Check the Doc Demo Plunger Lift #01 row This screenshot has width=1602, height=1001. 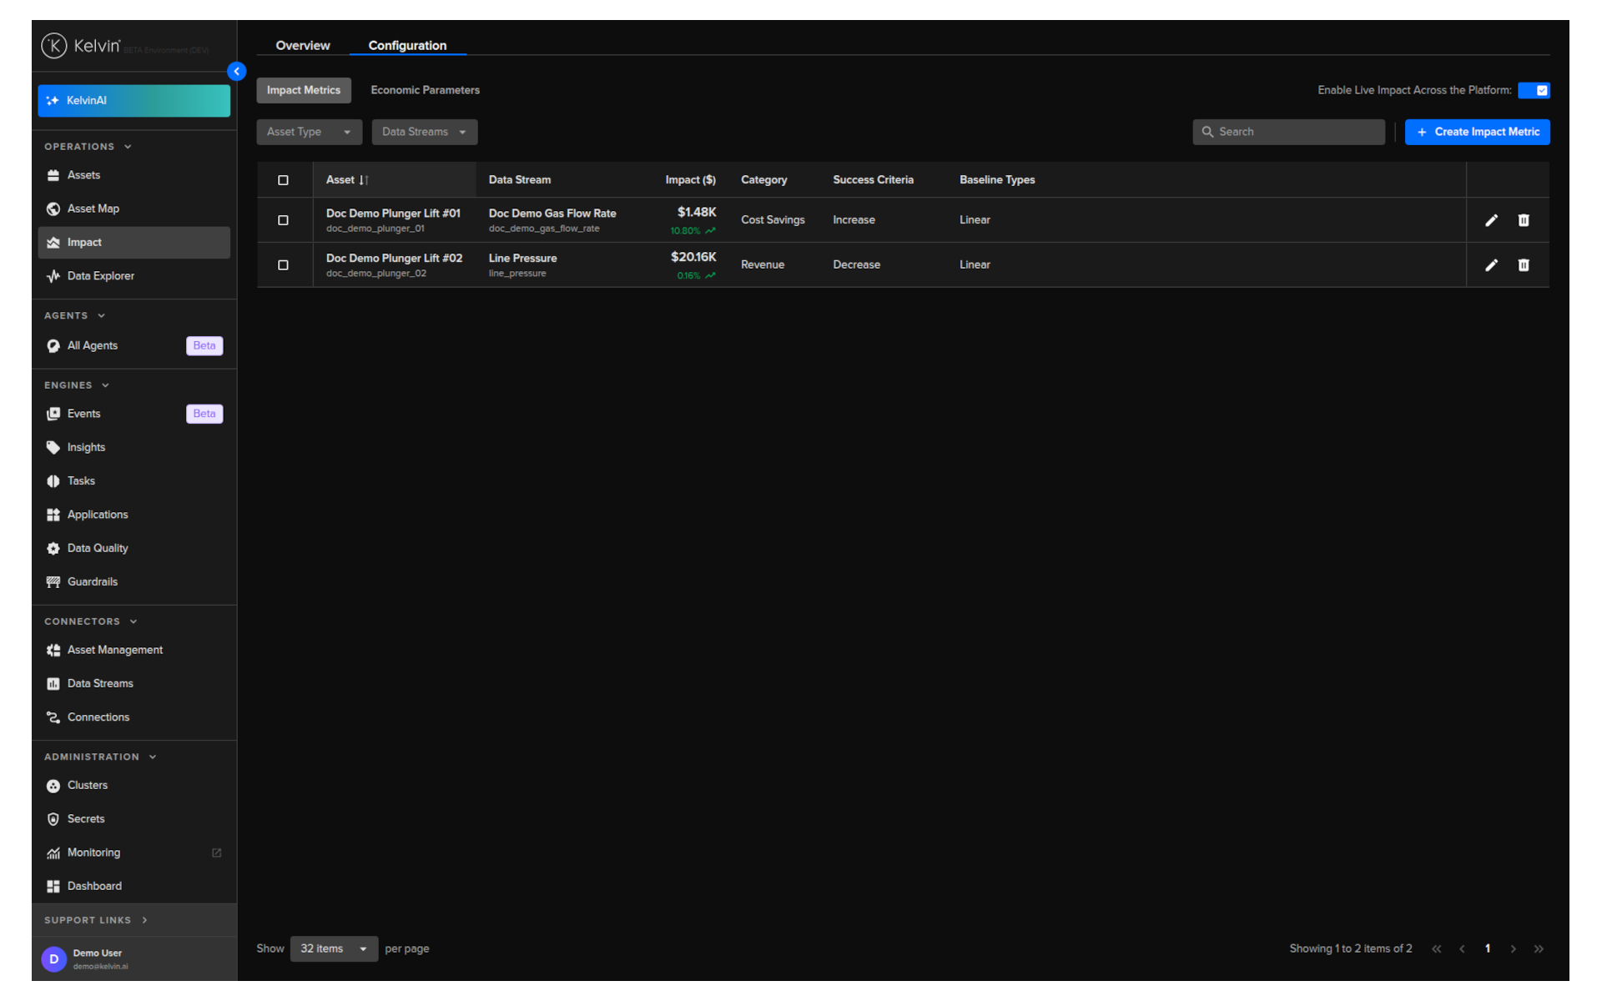(x=283, y=220)
